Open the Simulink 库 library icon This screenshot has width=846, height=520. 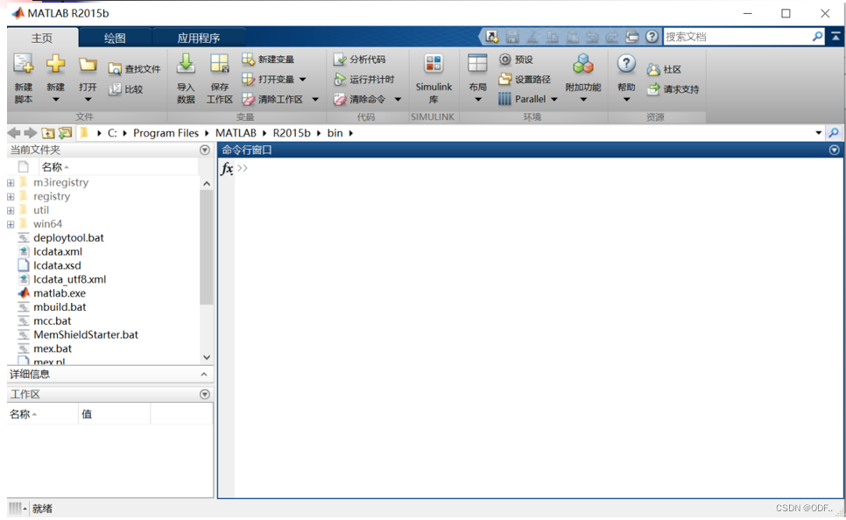coord(434,65)
